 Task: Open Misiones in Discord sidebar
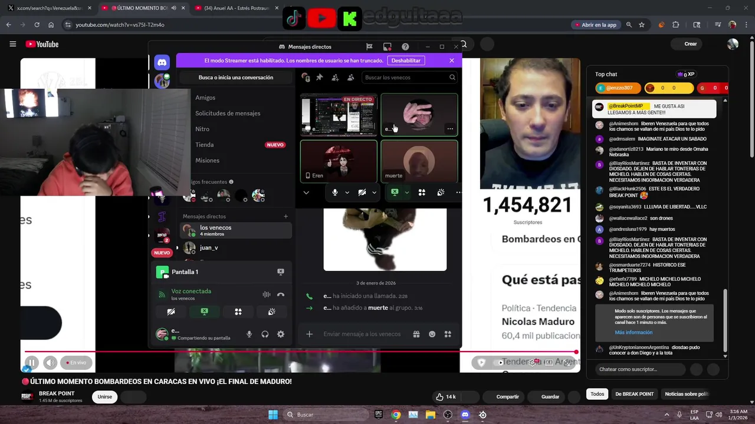click(207, 160)
